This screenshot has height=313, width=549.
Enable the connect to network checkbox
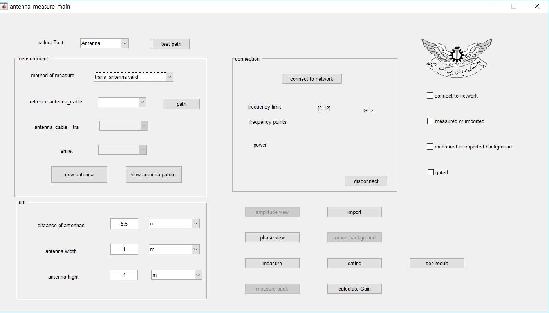pos(430,96)
